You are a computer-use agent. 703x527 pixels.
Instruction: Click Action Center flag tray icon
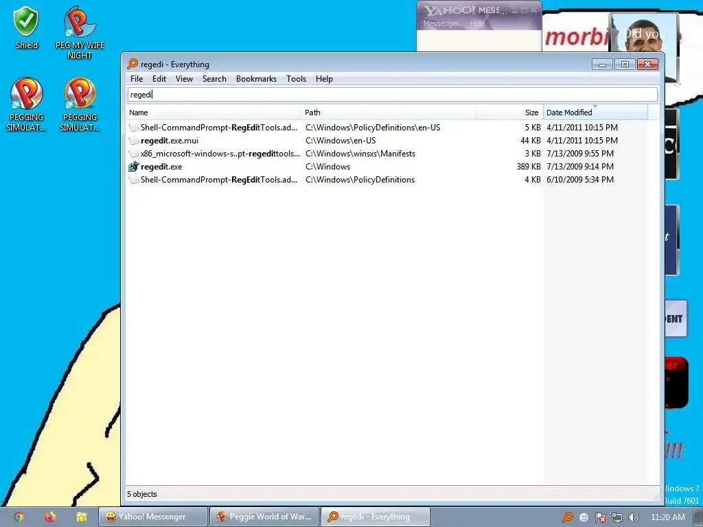[601, 517]
